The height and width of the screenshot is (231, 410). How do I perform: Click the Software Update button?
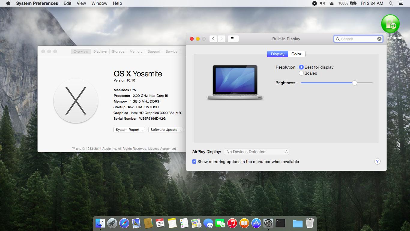point(166,130)
